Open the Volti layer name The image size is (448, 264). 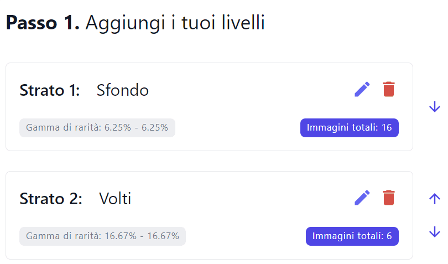[x=115, y=199]
